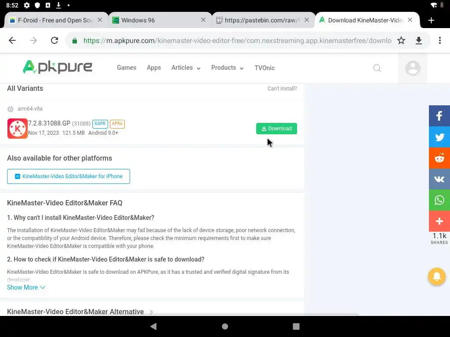The width and height of the screenshot is (450, 337).
Task: Close the Windows 96 tab
Action: click(203, 20)
